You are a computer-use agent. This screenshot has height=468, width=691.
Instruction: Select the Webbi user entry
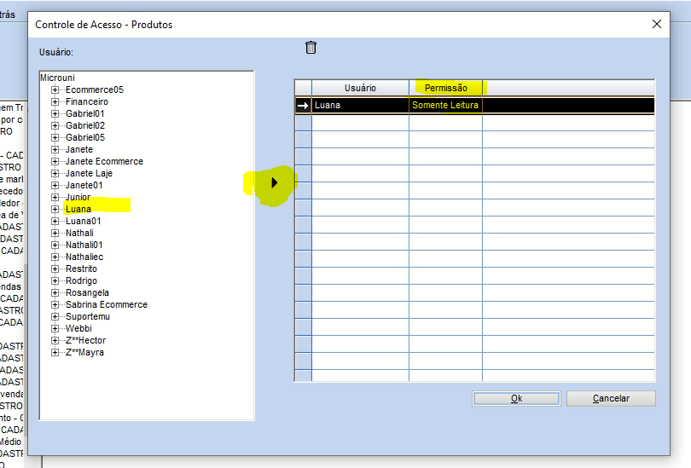click(x=78, y=328)
